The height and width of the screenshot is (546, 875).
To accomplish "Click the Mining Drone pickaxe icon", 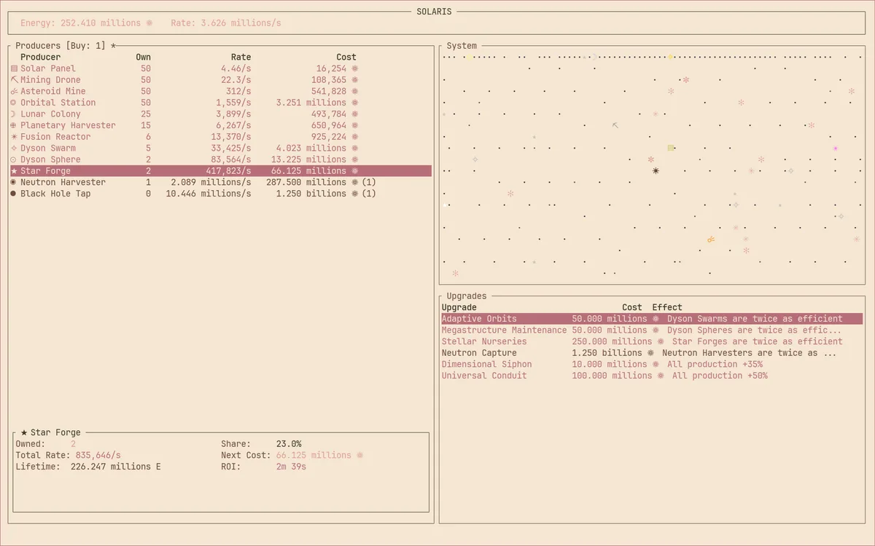I will 14,80.
